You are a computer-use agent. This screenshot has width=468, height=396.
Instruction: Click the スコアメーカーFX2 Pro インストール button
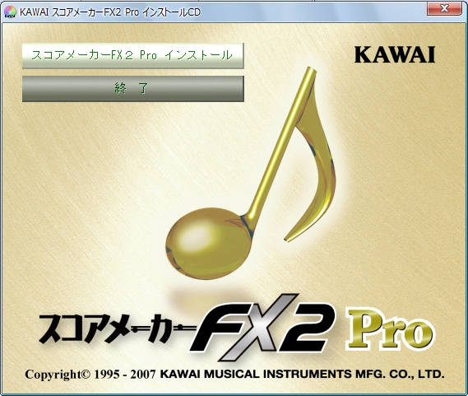(x=132, y=56)
